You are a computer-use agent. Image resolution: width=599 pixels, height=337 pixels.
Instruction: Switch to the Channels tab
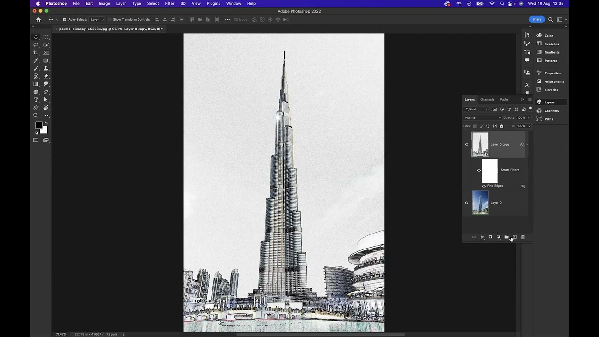[487, 99]
